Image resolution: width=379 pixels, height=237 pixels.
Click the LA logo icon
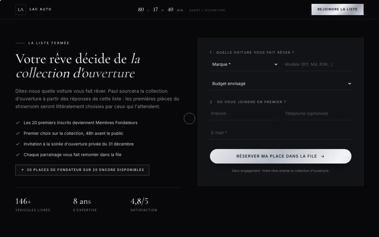click(x=21, y=9)
